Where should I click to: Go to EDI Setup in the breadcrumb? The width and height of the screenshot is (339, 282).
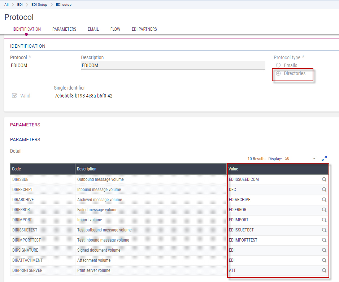[39, 5]
